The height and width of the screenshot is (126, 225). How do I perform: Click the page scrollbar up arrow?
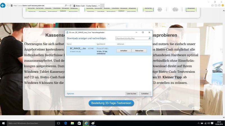(x=224, y=11)
